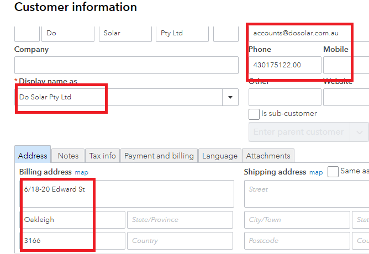Viewport: 369px width, 254px height.
Task: Open the Tax info tab
Action: (102, 156)
